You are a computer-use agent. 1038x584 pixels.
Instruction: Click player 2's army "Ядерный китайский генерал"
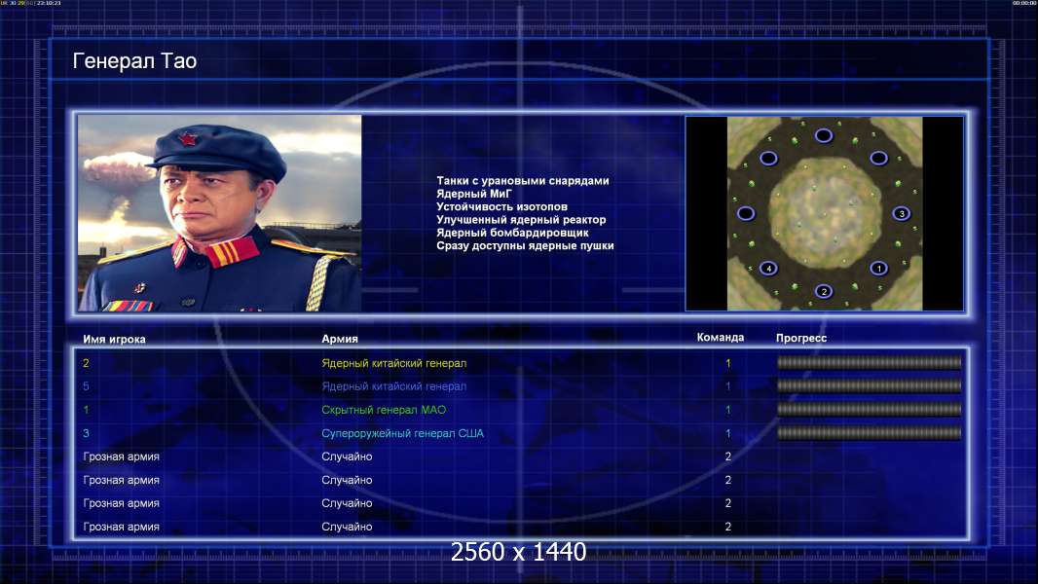pos(394,363)
